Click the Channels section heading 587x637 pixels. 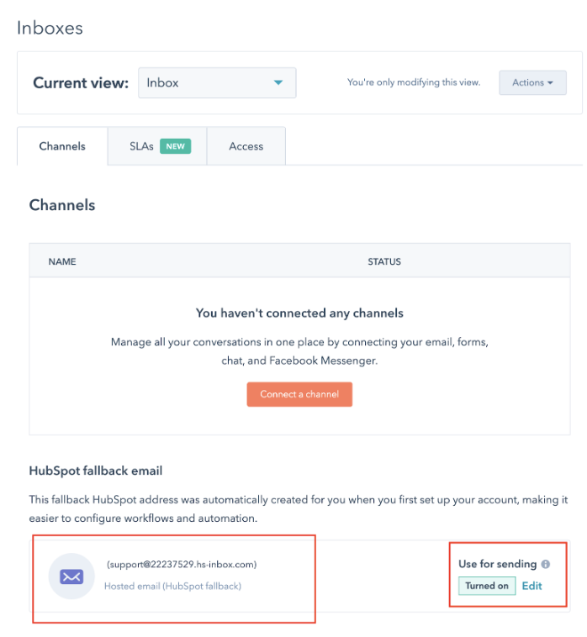(x=62, y=205)
